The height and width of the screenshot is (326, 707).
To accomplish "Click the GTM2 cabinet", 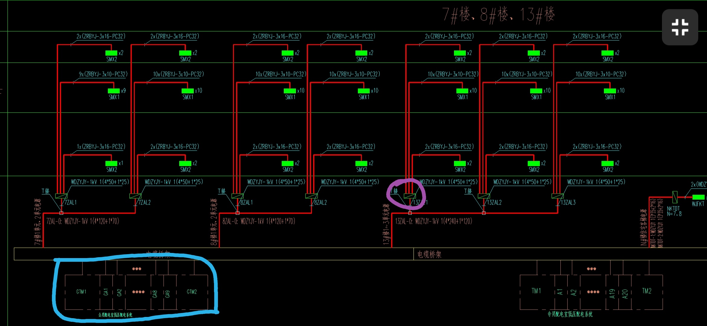I will (x=192, y=292).
